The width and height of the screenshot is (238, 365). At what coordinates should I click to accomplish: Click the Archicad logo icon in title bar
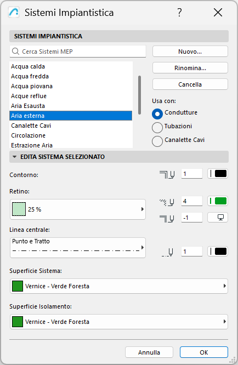(x=14, y=12)
